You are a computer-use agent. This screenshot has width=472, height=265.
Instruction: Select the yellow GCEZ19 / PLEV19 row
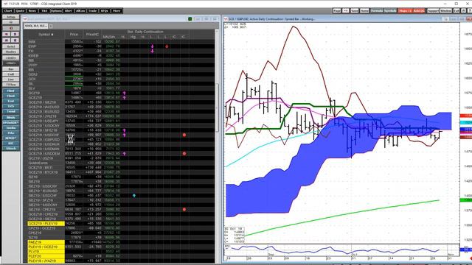[46, 224]
